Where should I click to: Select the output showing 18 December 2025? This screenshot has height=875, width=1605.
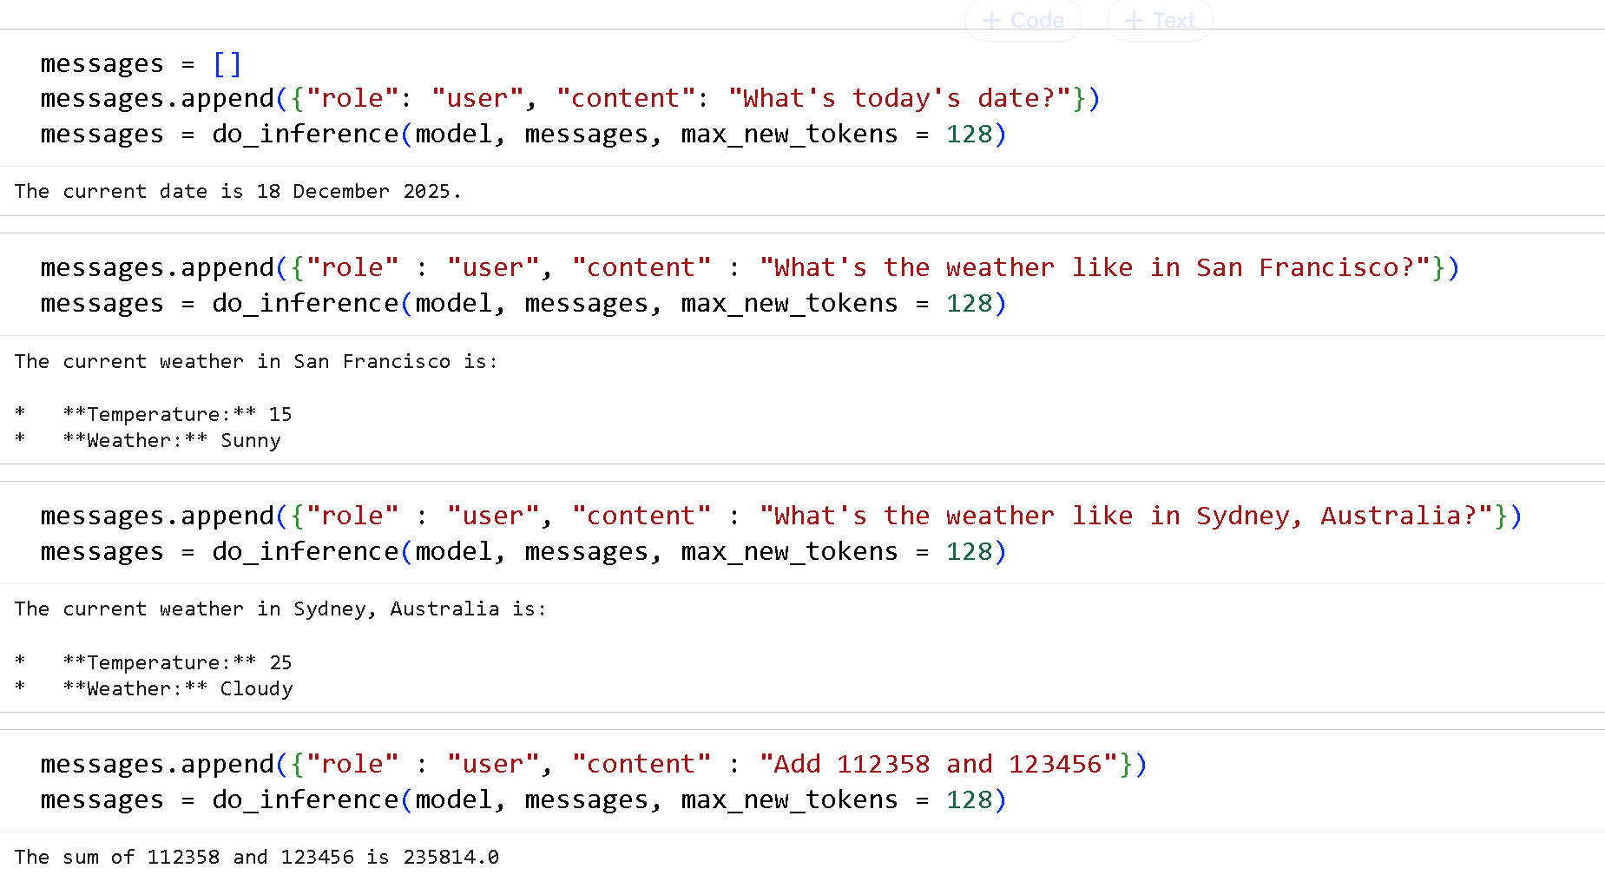coord(237,191)
